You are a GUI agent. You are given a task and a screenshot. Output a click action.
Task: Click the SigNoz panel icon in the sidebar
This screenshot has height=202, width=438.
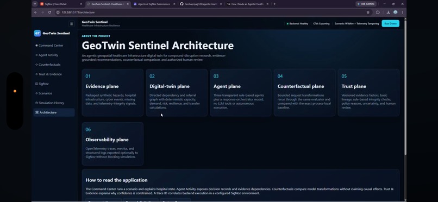point(36,84)
